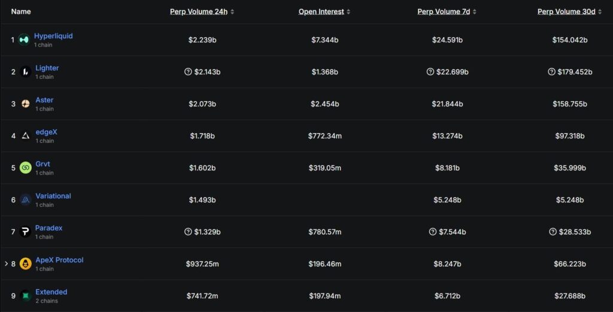Expand the ApeX Protocol row
The image size is (613, 312).
[x=7, y=264]
